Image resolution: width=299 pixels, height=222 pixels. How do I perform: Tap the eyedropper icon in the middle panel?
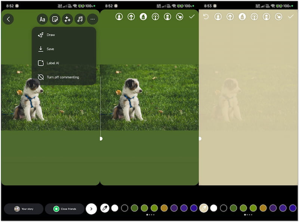point(105,208)
